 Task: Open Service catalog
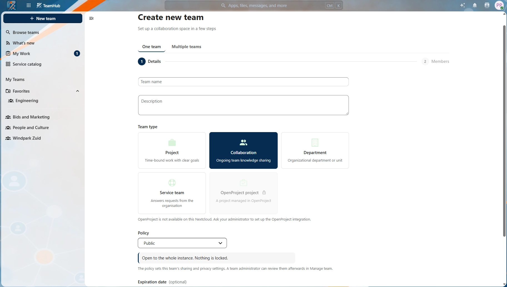43,64
